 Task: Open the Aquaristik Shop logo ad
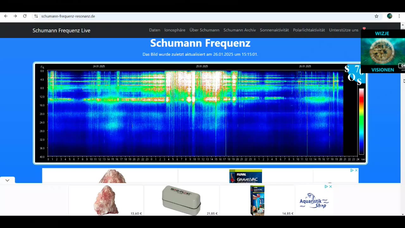(314, 201)
